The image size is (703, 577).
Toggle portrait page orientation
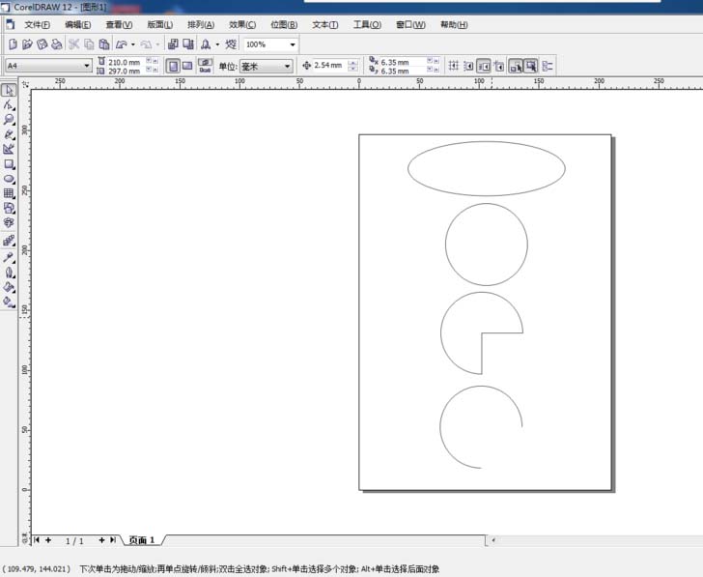172,66
